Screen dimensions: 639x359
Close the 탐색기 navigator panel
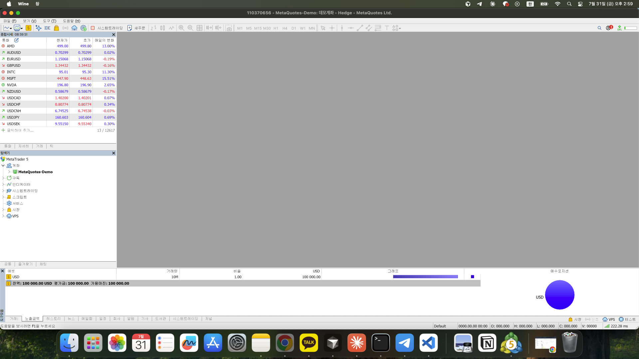click(113, 153)
